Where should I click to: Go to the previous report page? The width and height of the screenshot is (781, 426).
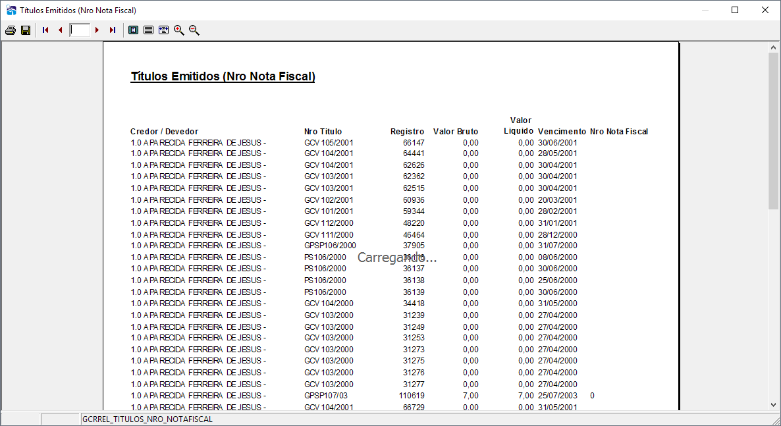61,30
